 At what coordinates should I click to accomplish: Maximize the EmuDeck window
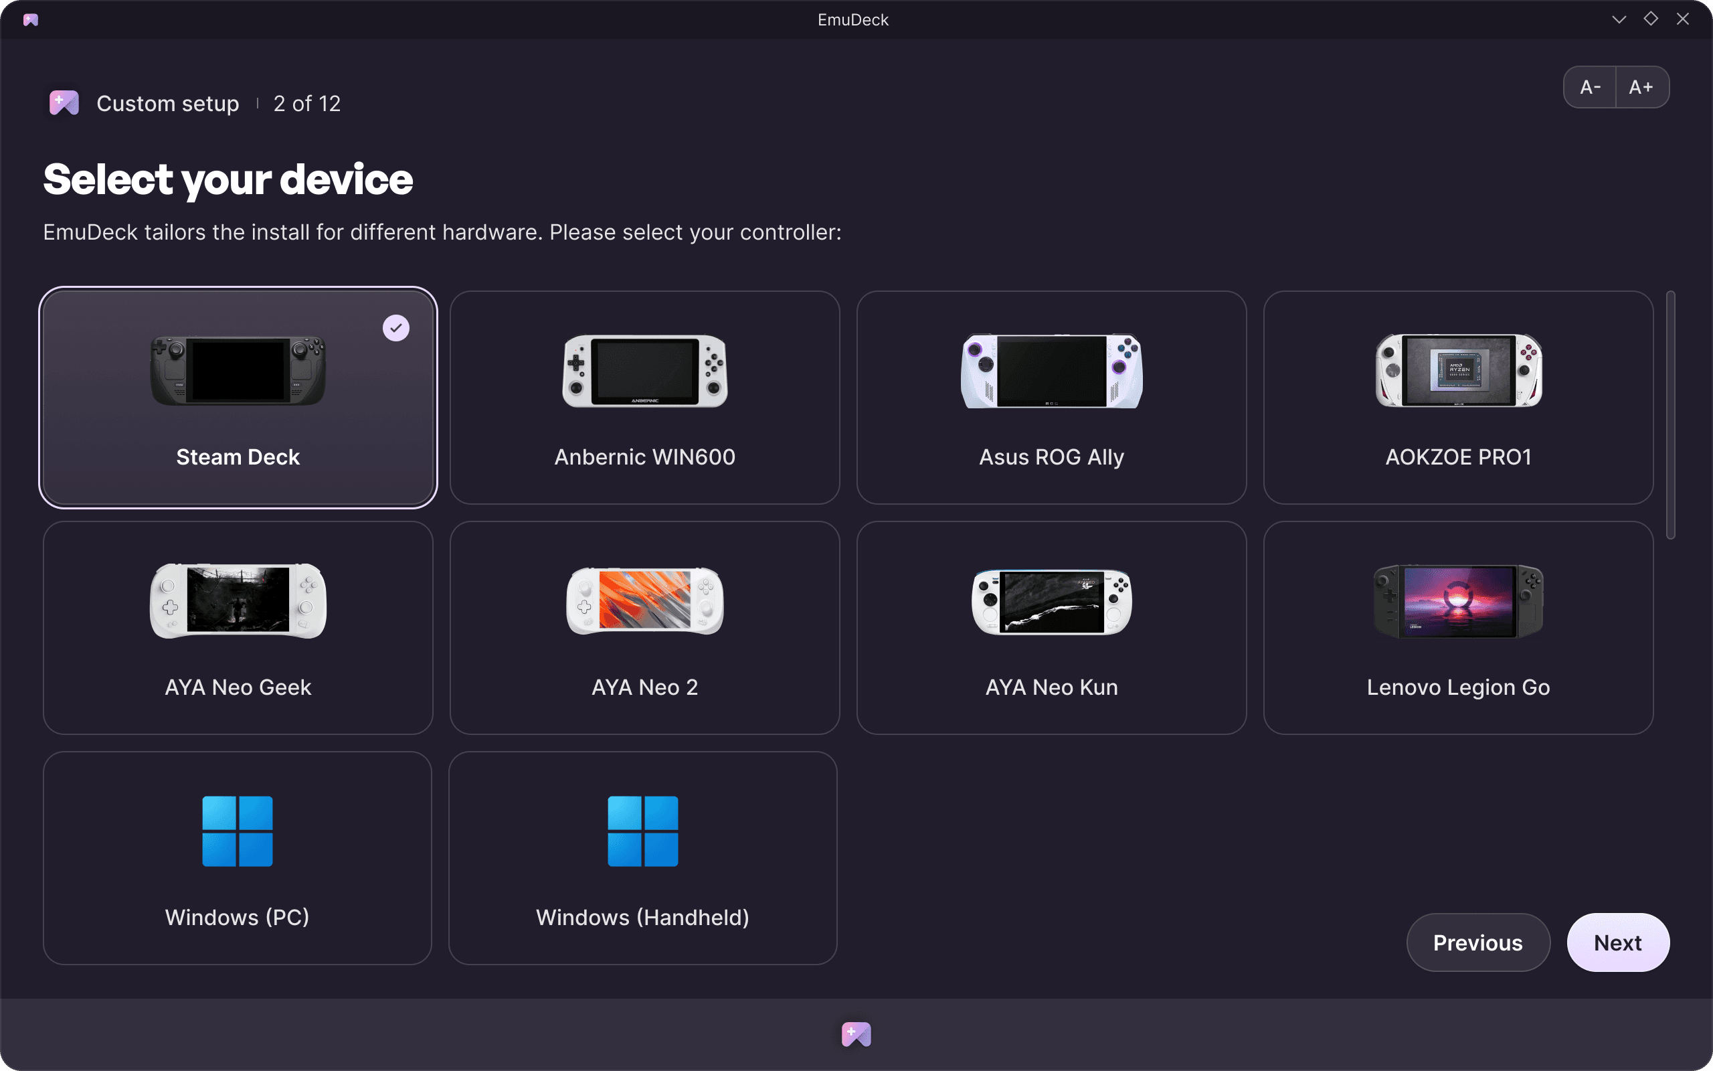(1651, 19)
